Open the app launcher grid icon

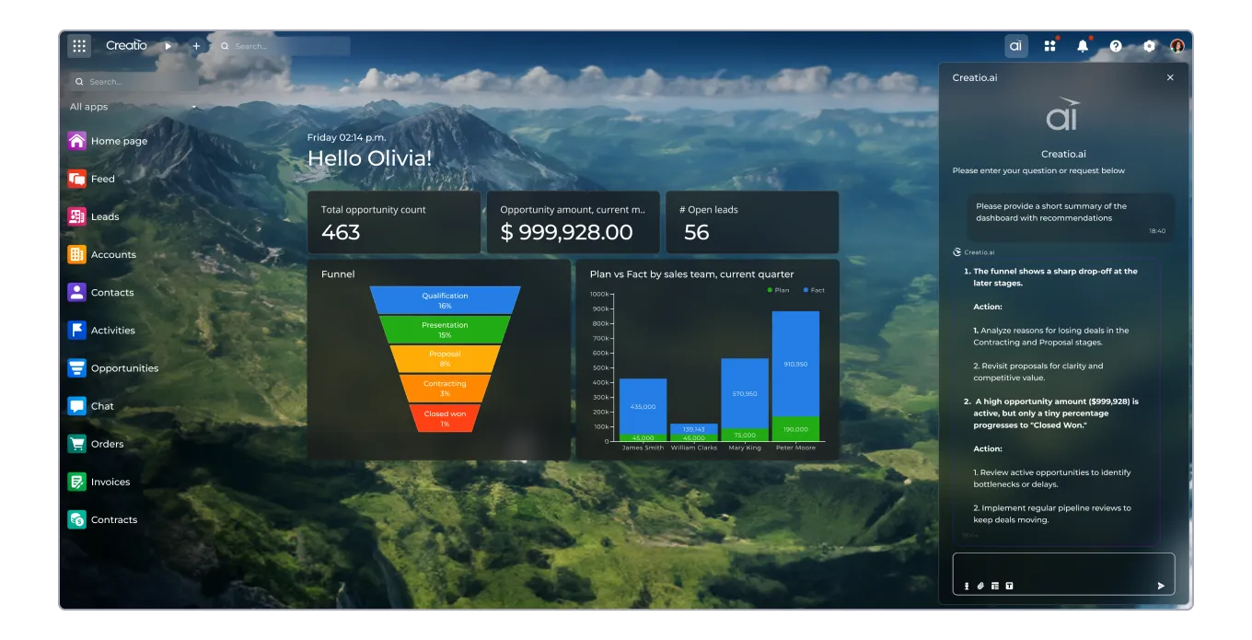tap(79, 46)
